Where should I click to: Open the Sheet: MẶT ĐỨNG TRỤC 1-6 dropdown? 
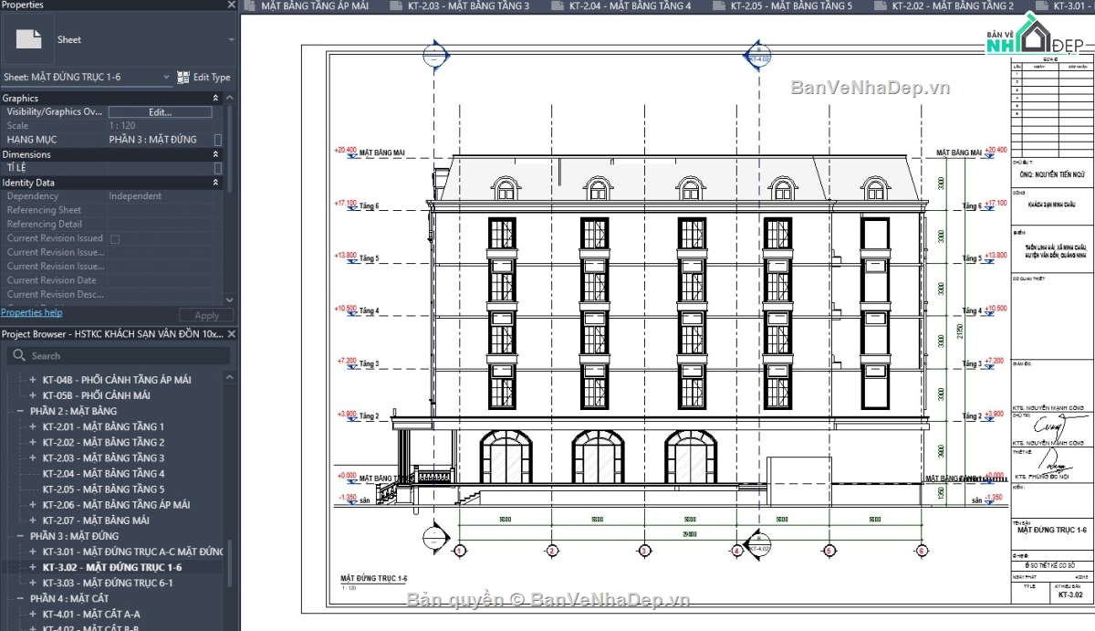tap(165, 78)
